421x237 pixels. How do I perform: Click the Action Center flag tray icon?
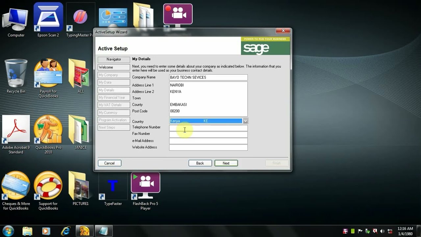click(360, 231)
